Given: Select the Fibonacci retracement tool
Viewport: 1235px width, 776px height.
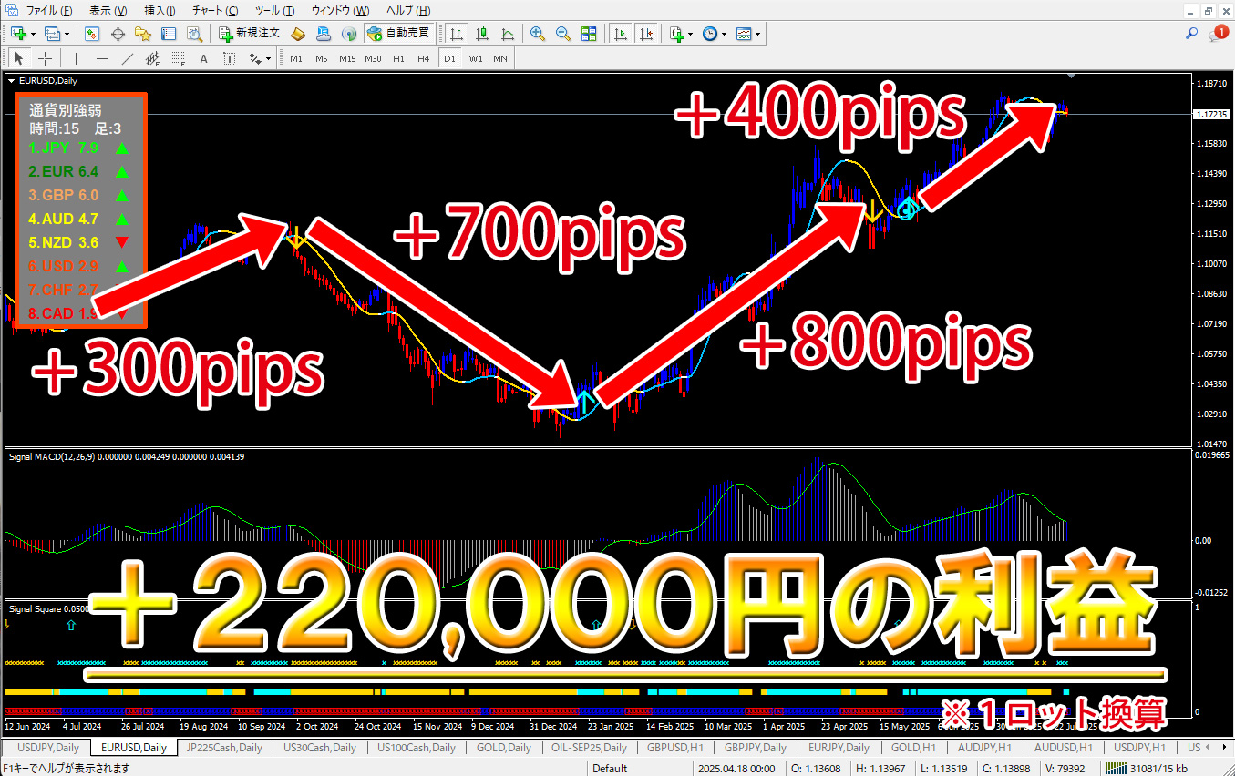Looking at the screenshot, I should click(179, 58).
